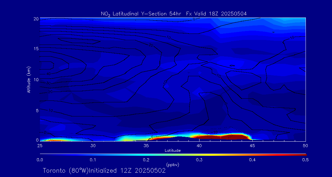Click the colorbar label "0.4"

pyautogui.click(x=252, y=160)
